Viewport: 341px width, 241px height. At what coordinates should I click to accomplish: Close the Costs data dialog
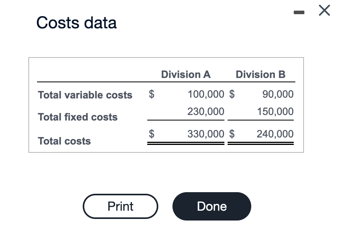tap(324, 11)
